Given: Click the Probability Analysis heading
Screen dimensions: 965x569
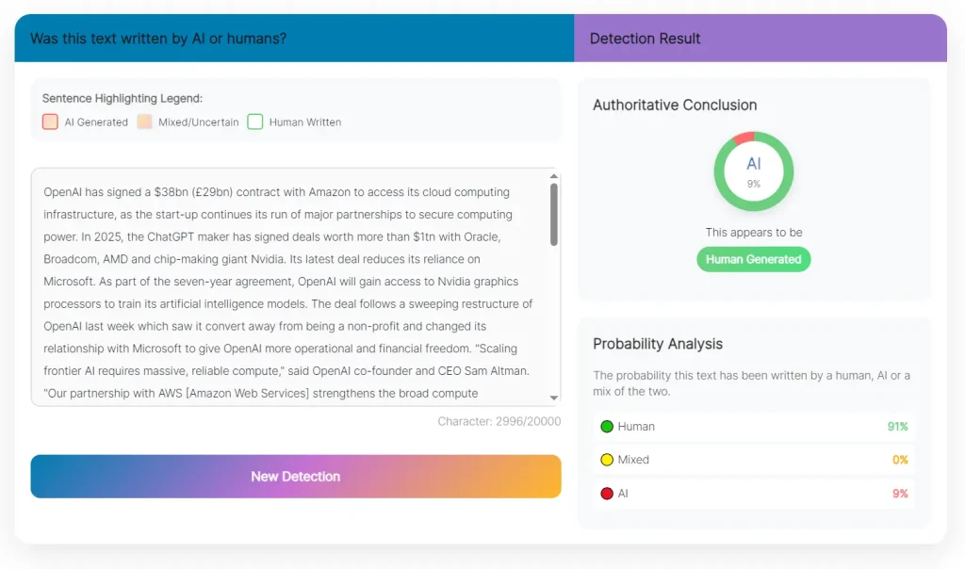Looking at the screenshot, I should pos(658,344).
